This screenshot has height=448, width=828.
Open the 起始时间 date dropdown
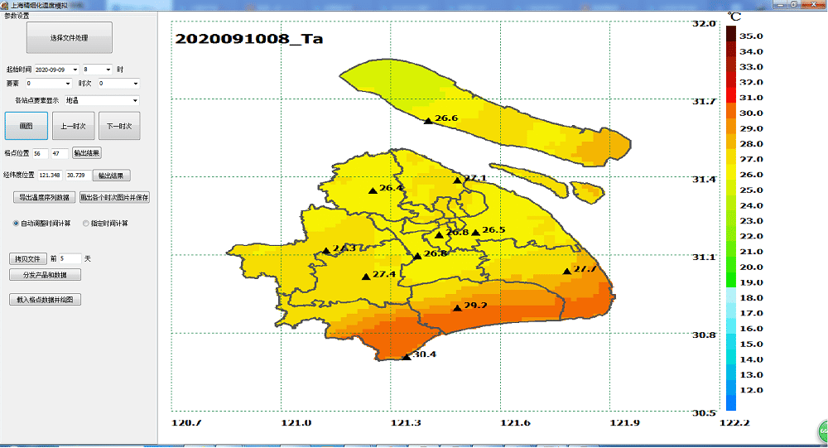(x=75, y=70)
